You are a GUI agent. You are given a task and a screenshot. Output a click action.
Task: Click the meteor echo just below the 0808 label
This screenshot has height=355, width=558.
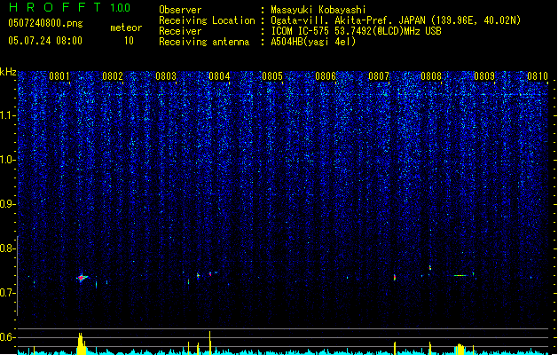430,267
